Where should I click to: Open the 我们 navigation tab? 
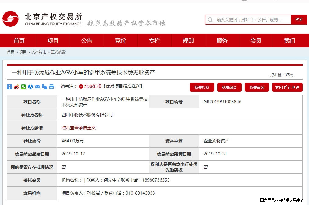[x=290, y=40]
